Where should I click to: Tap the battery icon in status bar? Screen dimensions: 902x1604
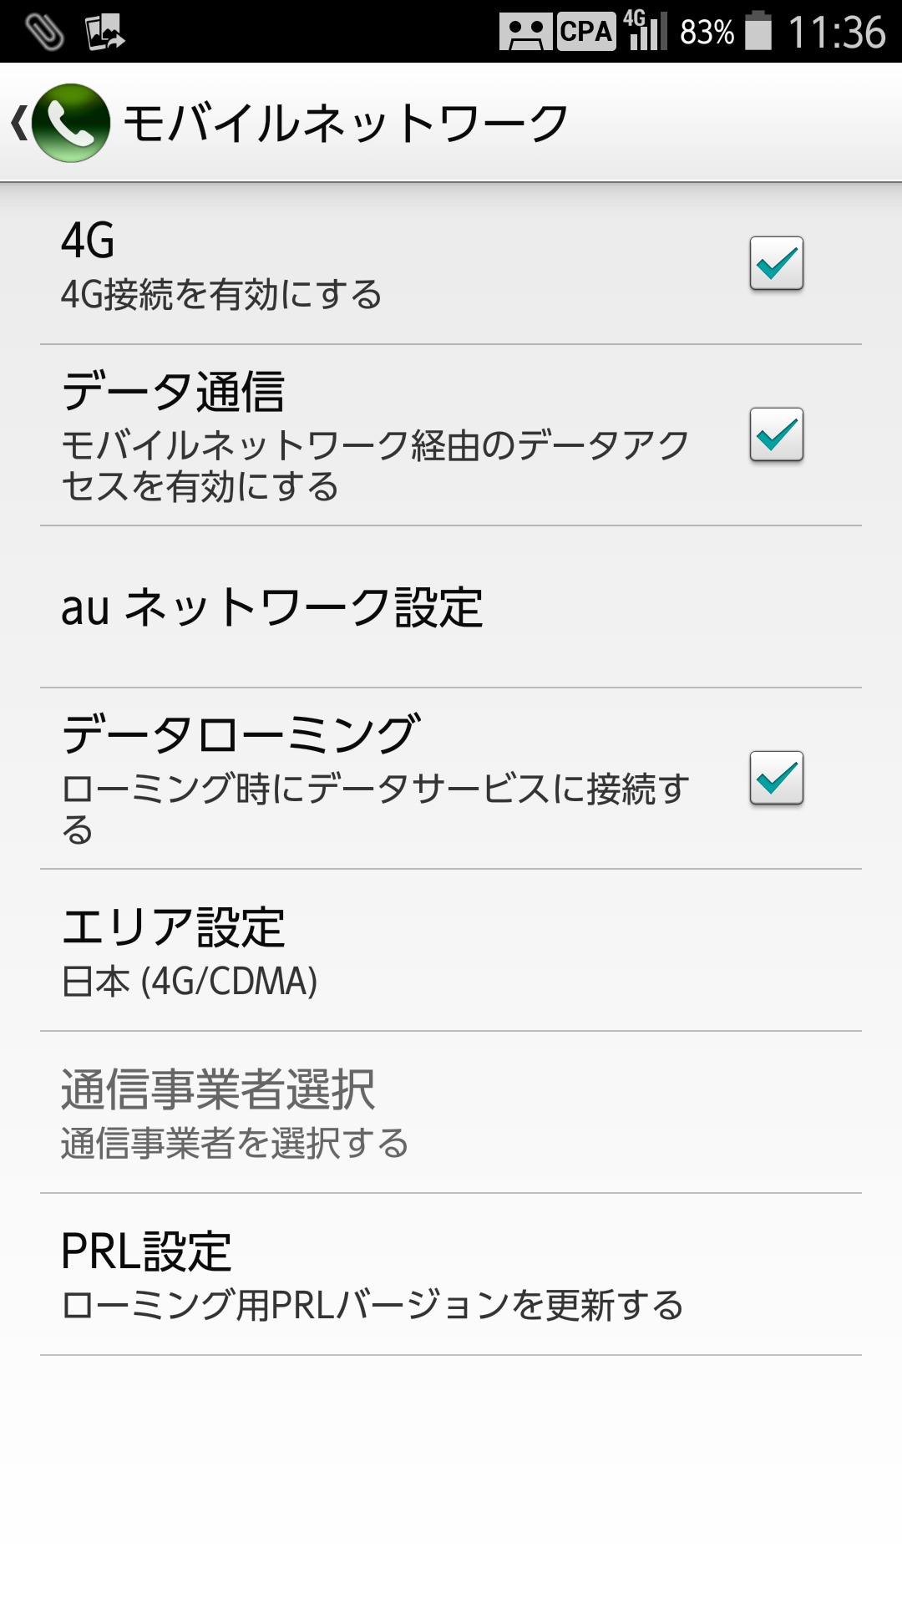pos(758,32)
